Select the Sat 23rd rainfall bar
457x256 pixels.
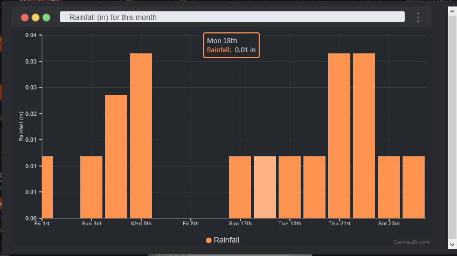point(389,187)
